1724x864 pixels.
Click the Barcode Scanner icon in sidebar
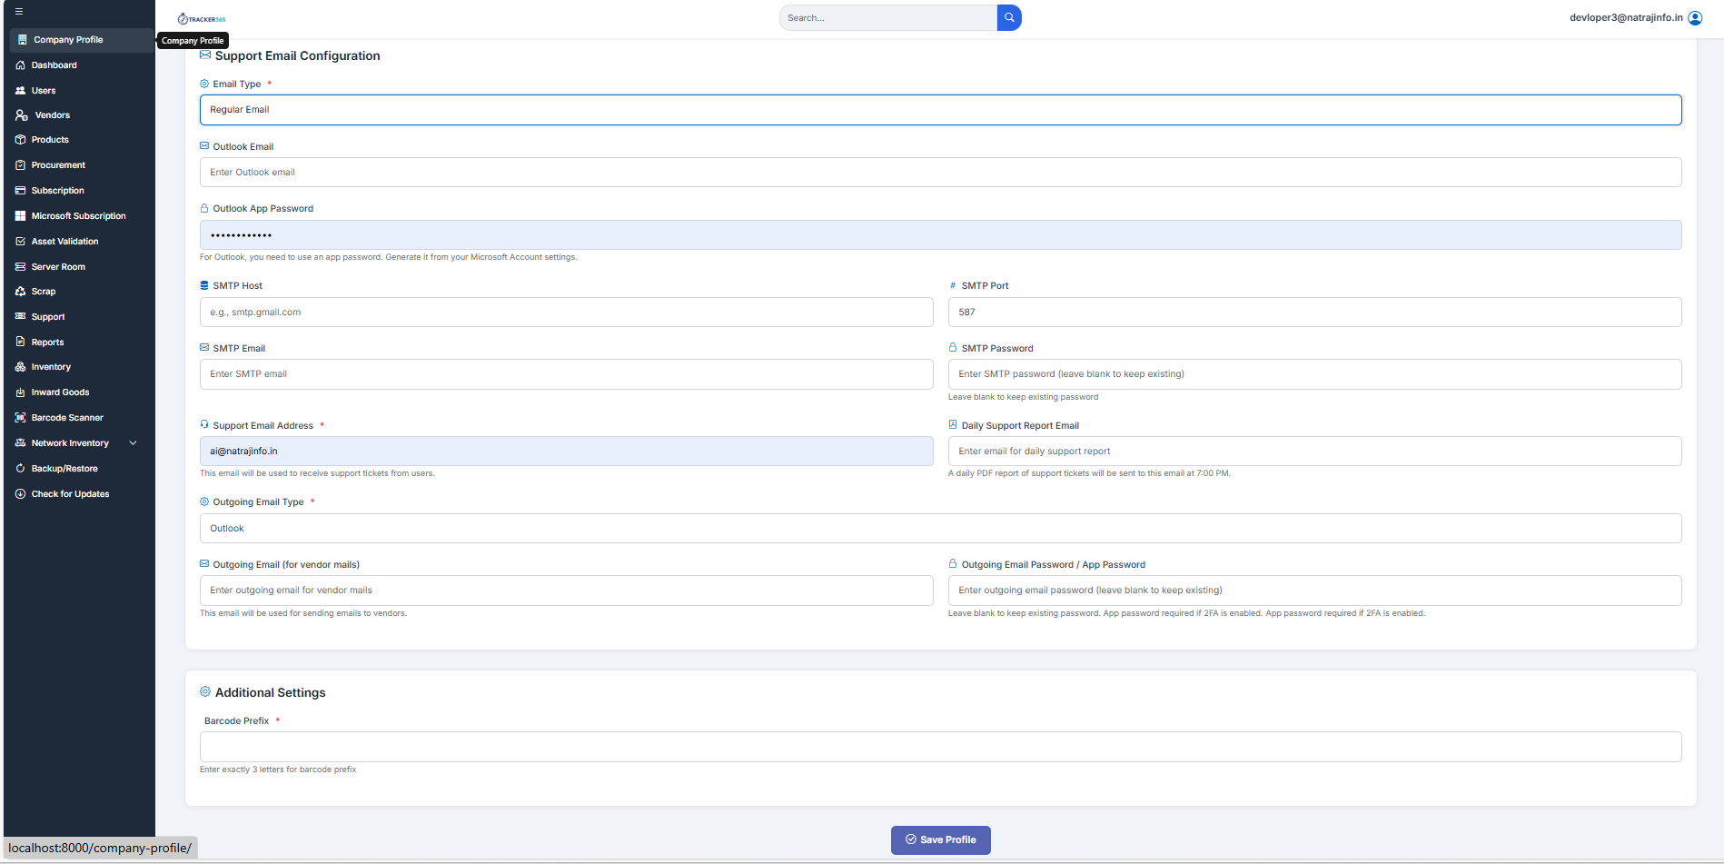coord(20,418)
